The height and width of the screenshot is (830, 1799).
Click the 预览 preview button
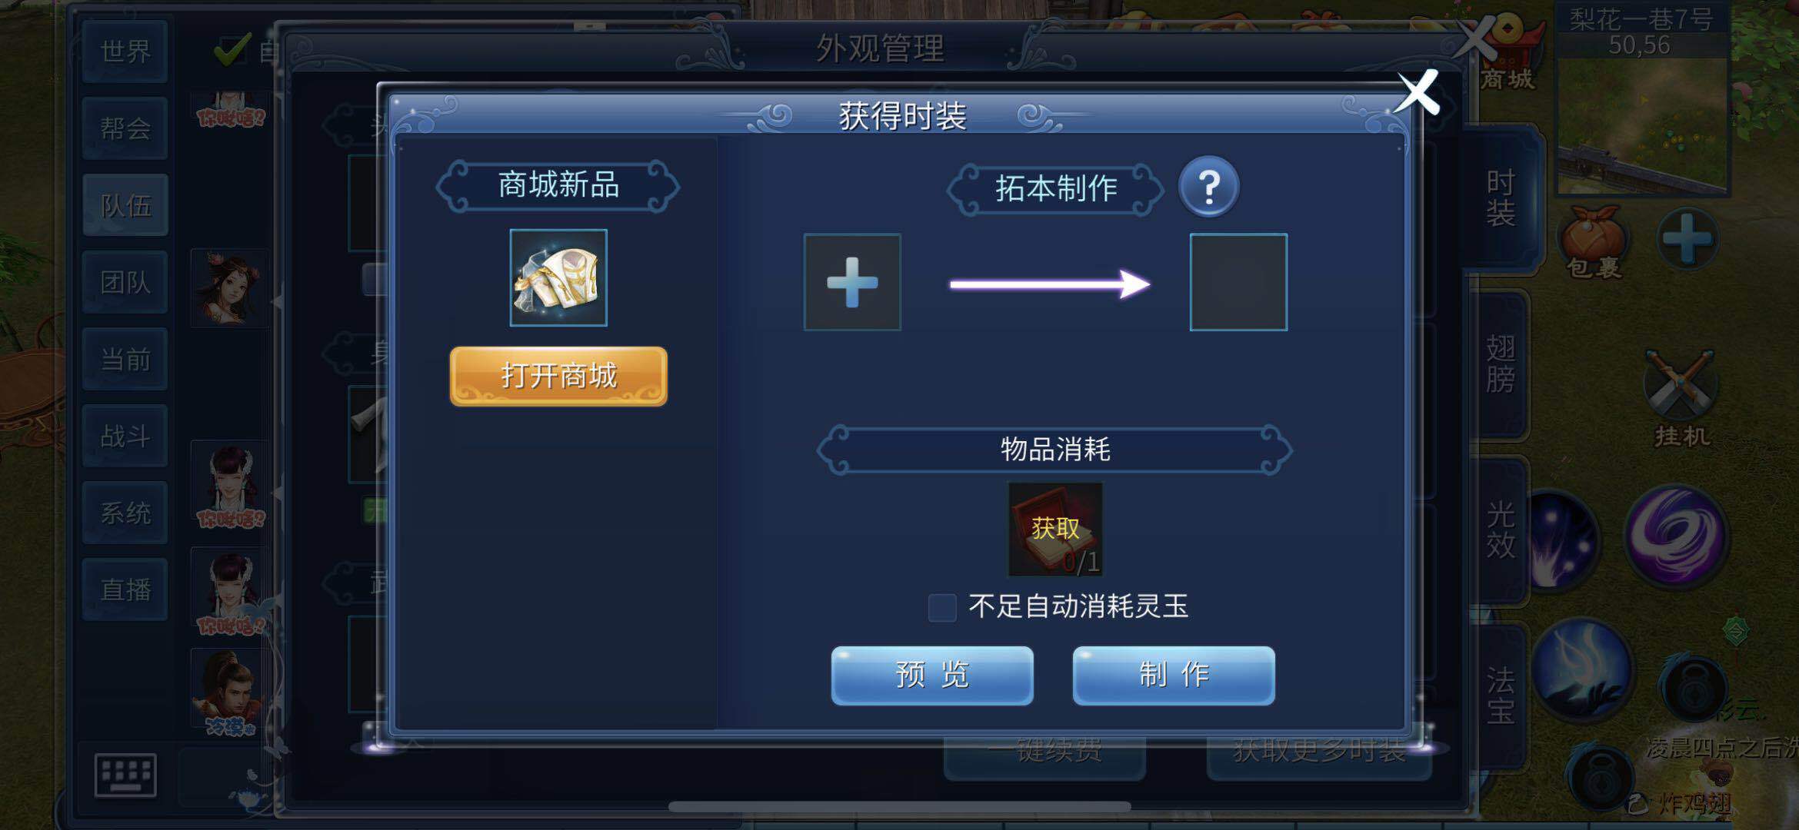tap(932, 675)
